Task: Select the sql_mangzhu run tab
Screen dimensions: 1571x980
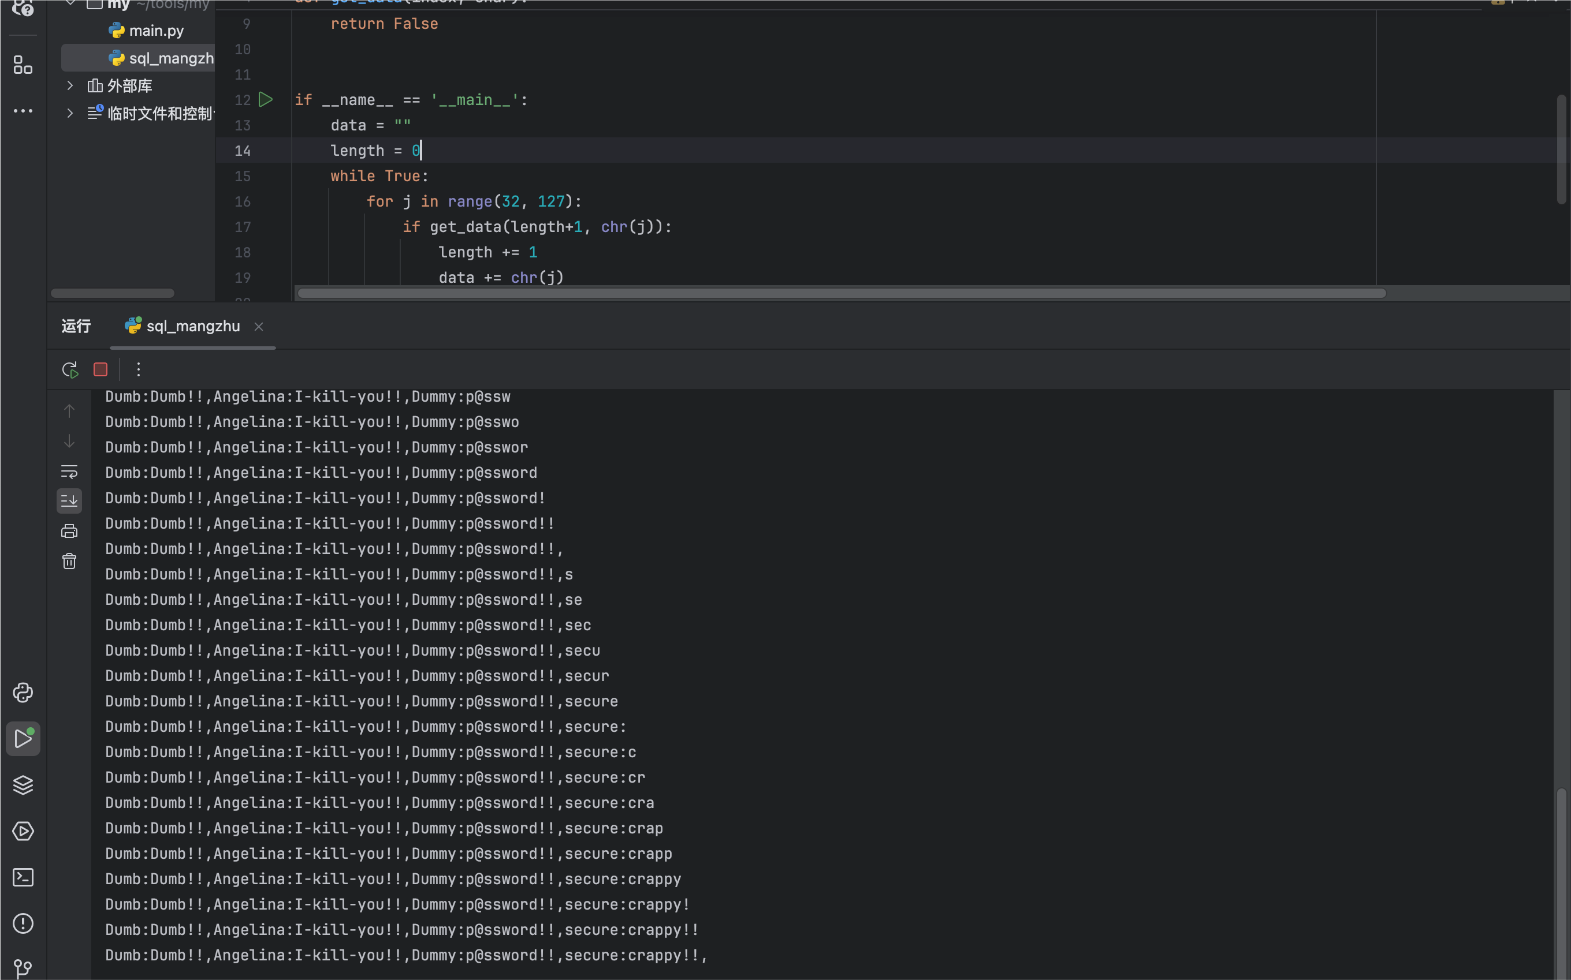Action: (193, 326)
